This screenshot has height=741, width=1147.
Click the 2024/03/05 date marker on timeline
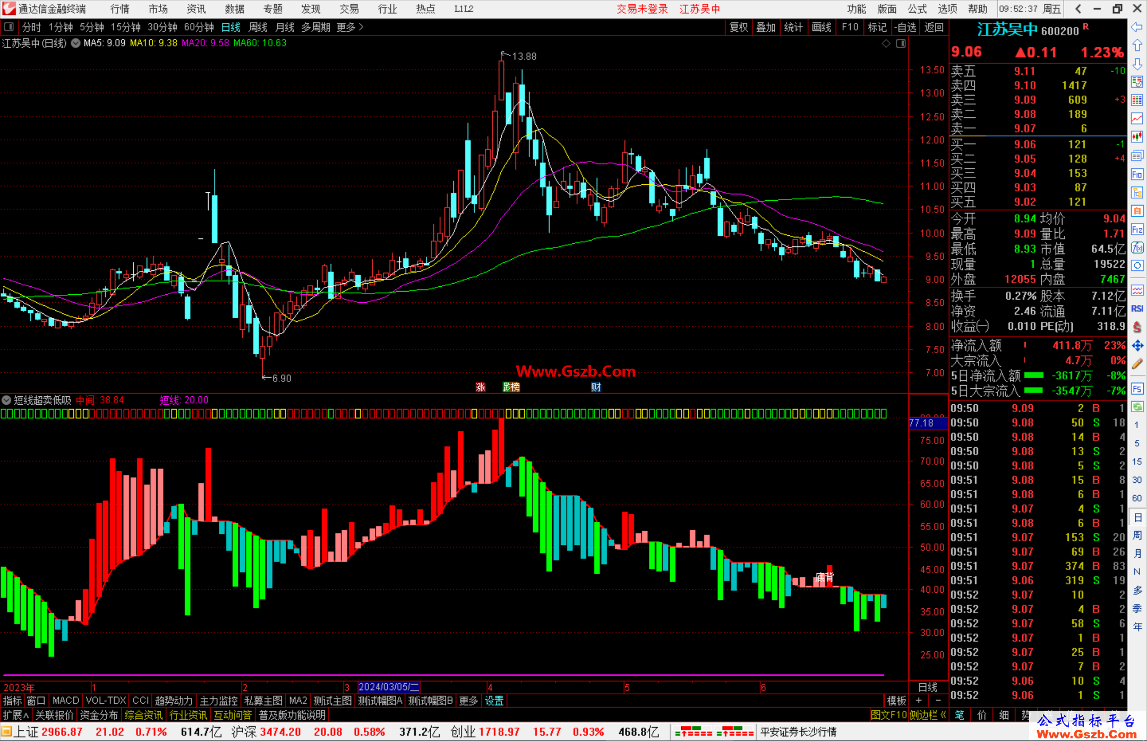(389, 687)
